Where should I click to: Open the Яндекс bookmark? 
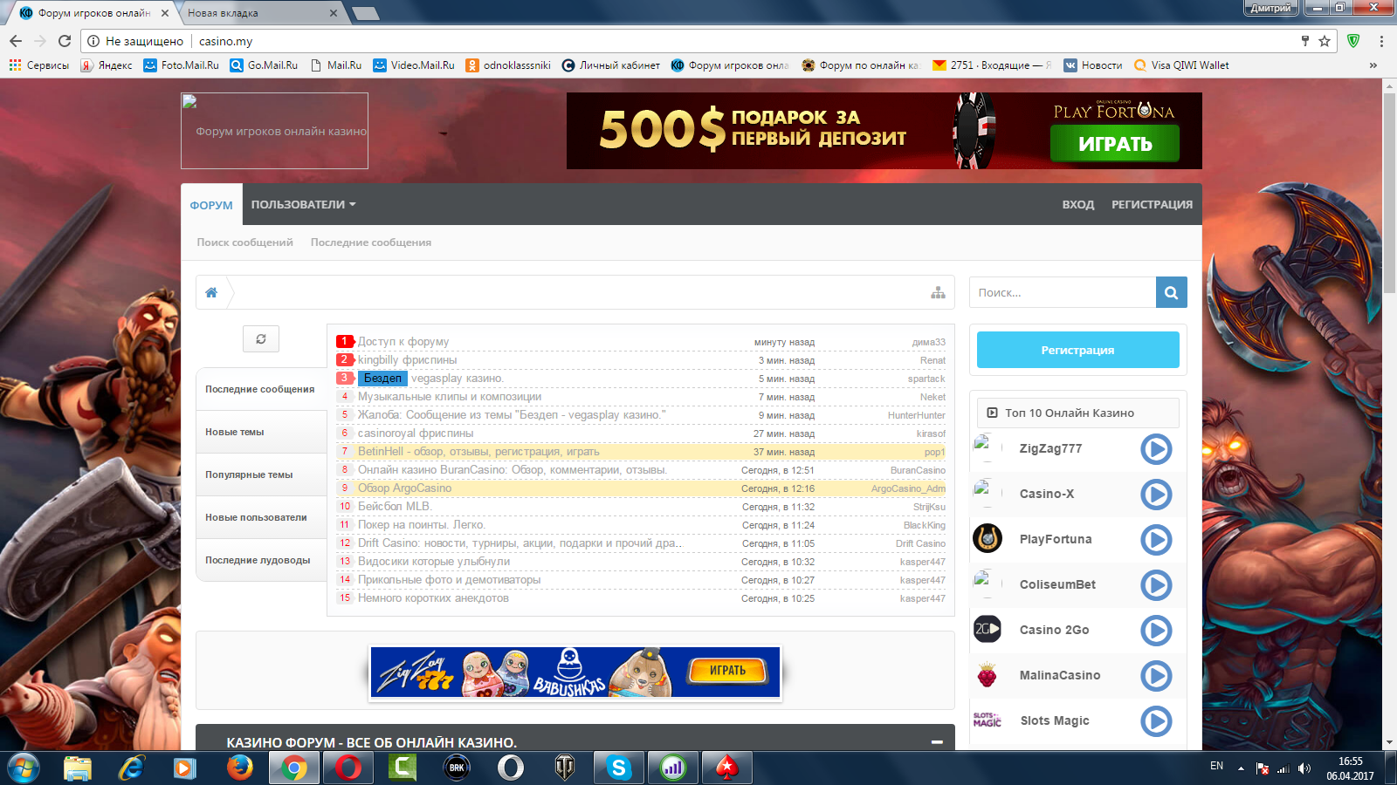pos(107,65)
